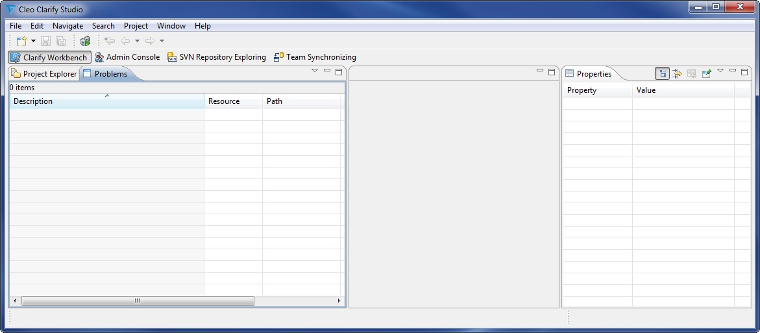This screenshot has width=760, height=333.
Task: Minimize the Properties view panel
Action: tap(732, 71)
